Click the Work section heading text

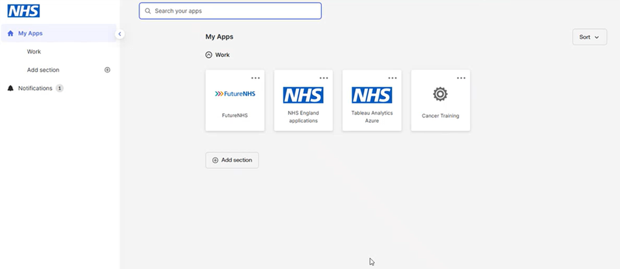pyautogui.click(x=222, y=55)
